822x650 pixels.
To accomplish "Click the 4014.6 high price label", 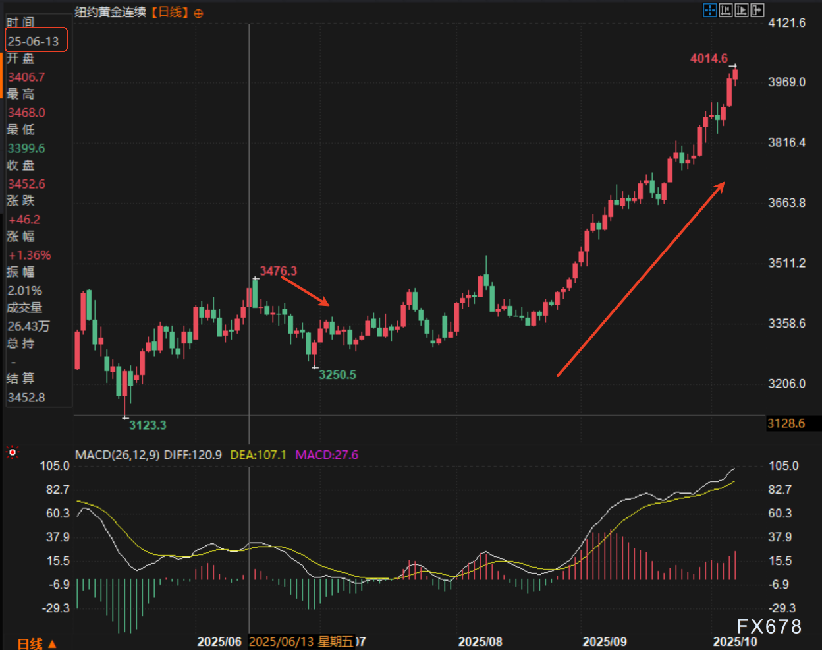I will [x=709, y=59].
